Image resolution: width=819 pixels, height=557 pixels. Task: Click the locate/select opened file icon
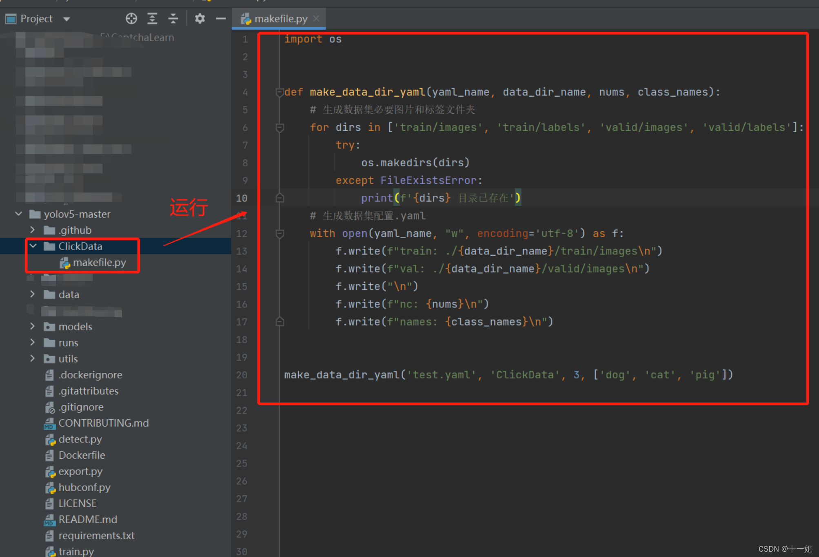[x=131, y=18]
